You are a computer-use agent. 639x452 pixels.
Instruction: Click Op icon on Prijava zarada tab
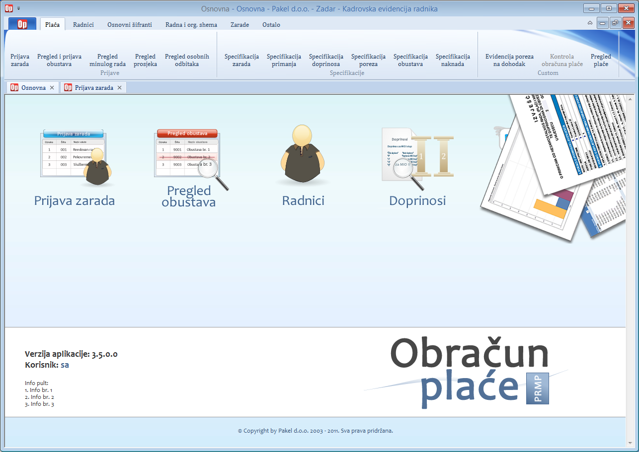(68, 88)
